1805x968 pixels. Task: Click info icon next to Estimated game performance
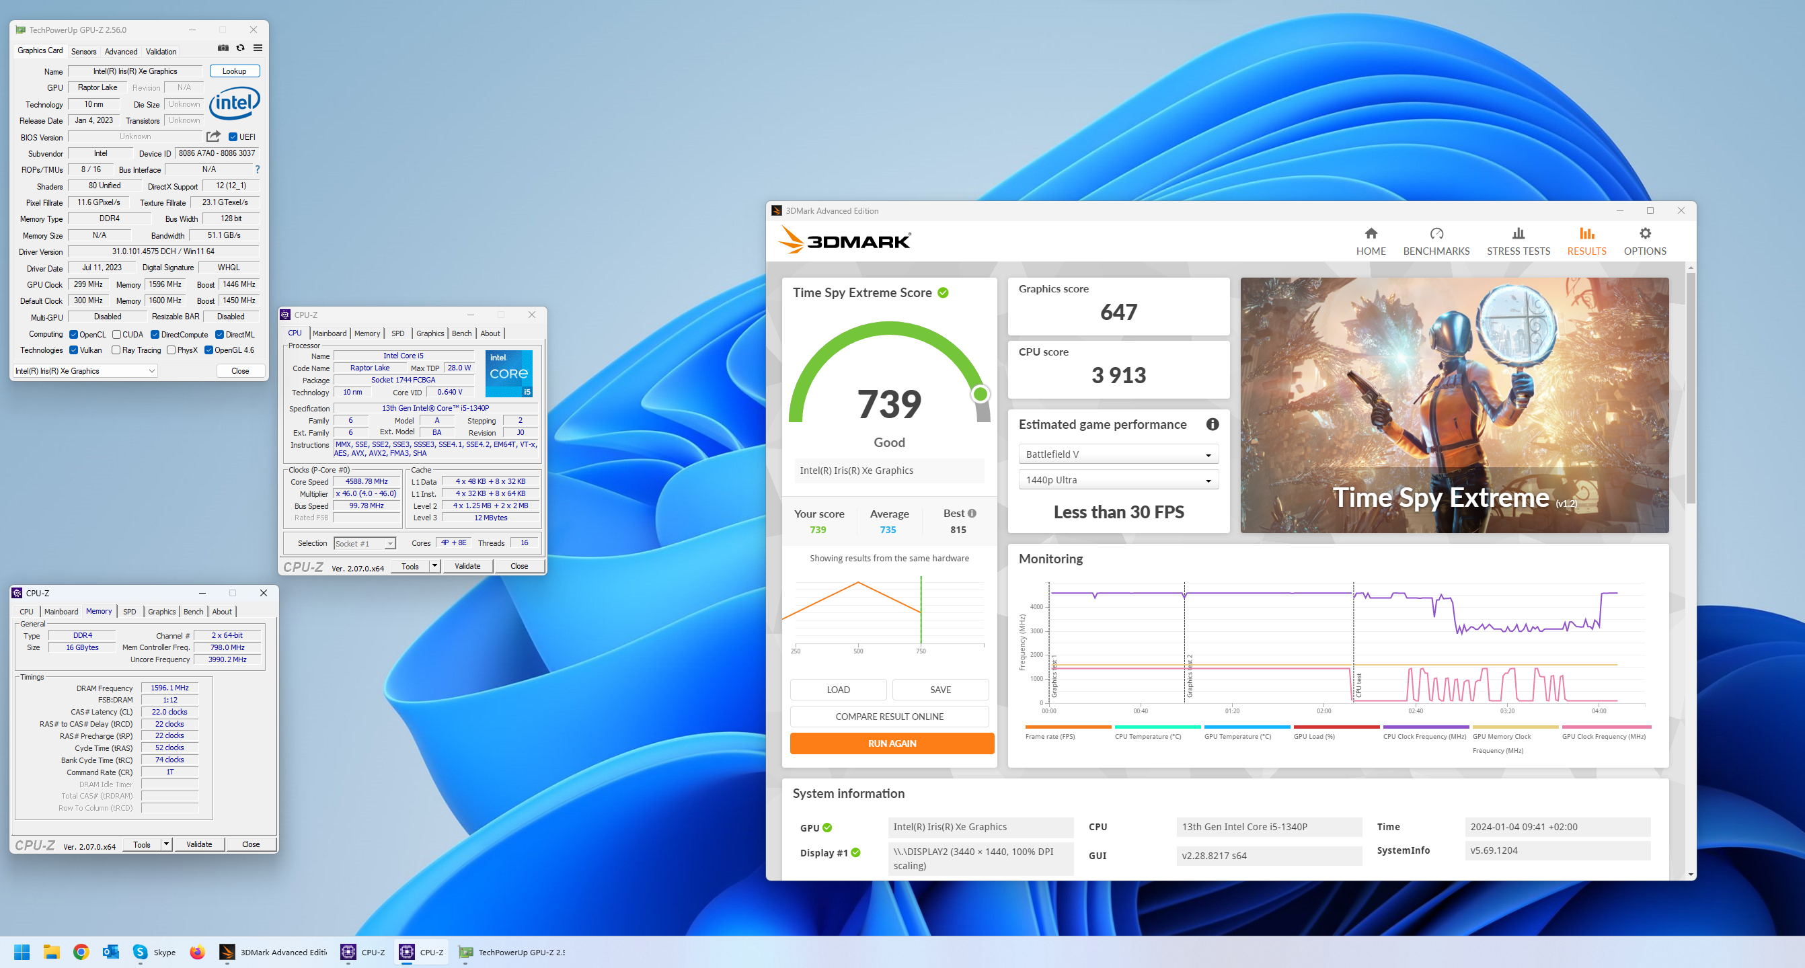1213,424
